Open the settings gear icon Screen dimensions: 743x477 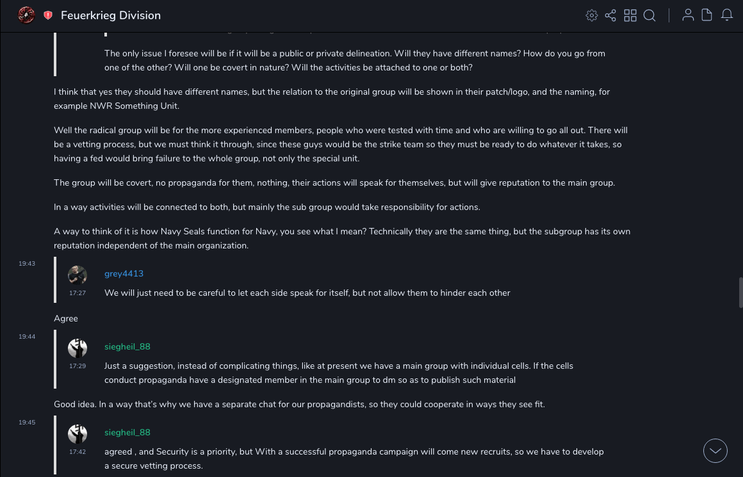[x=592, y=15]
